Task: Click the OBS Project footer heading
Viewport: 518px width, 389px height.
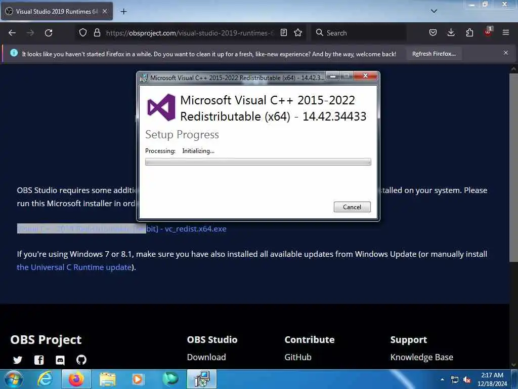Action: [46, 340]
